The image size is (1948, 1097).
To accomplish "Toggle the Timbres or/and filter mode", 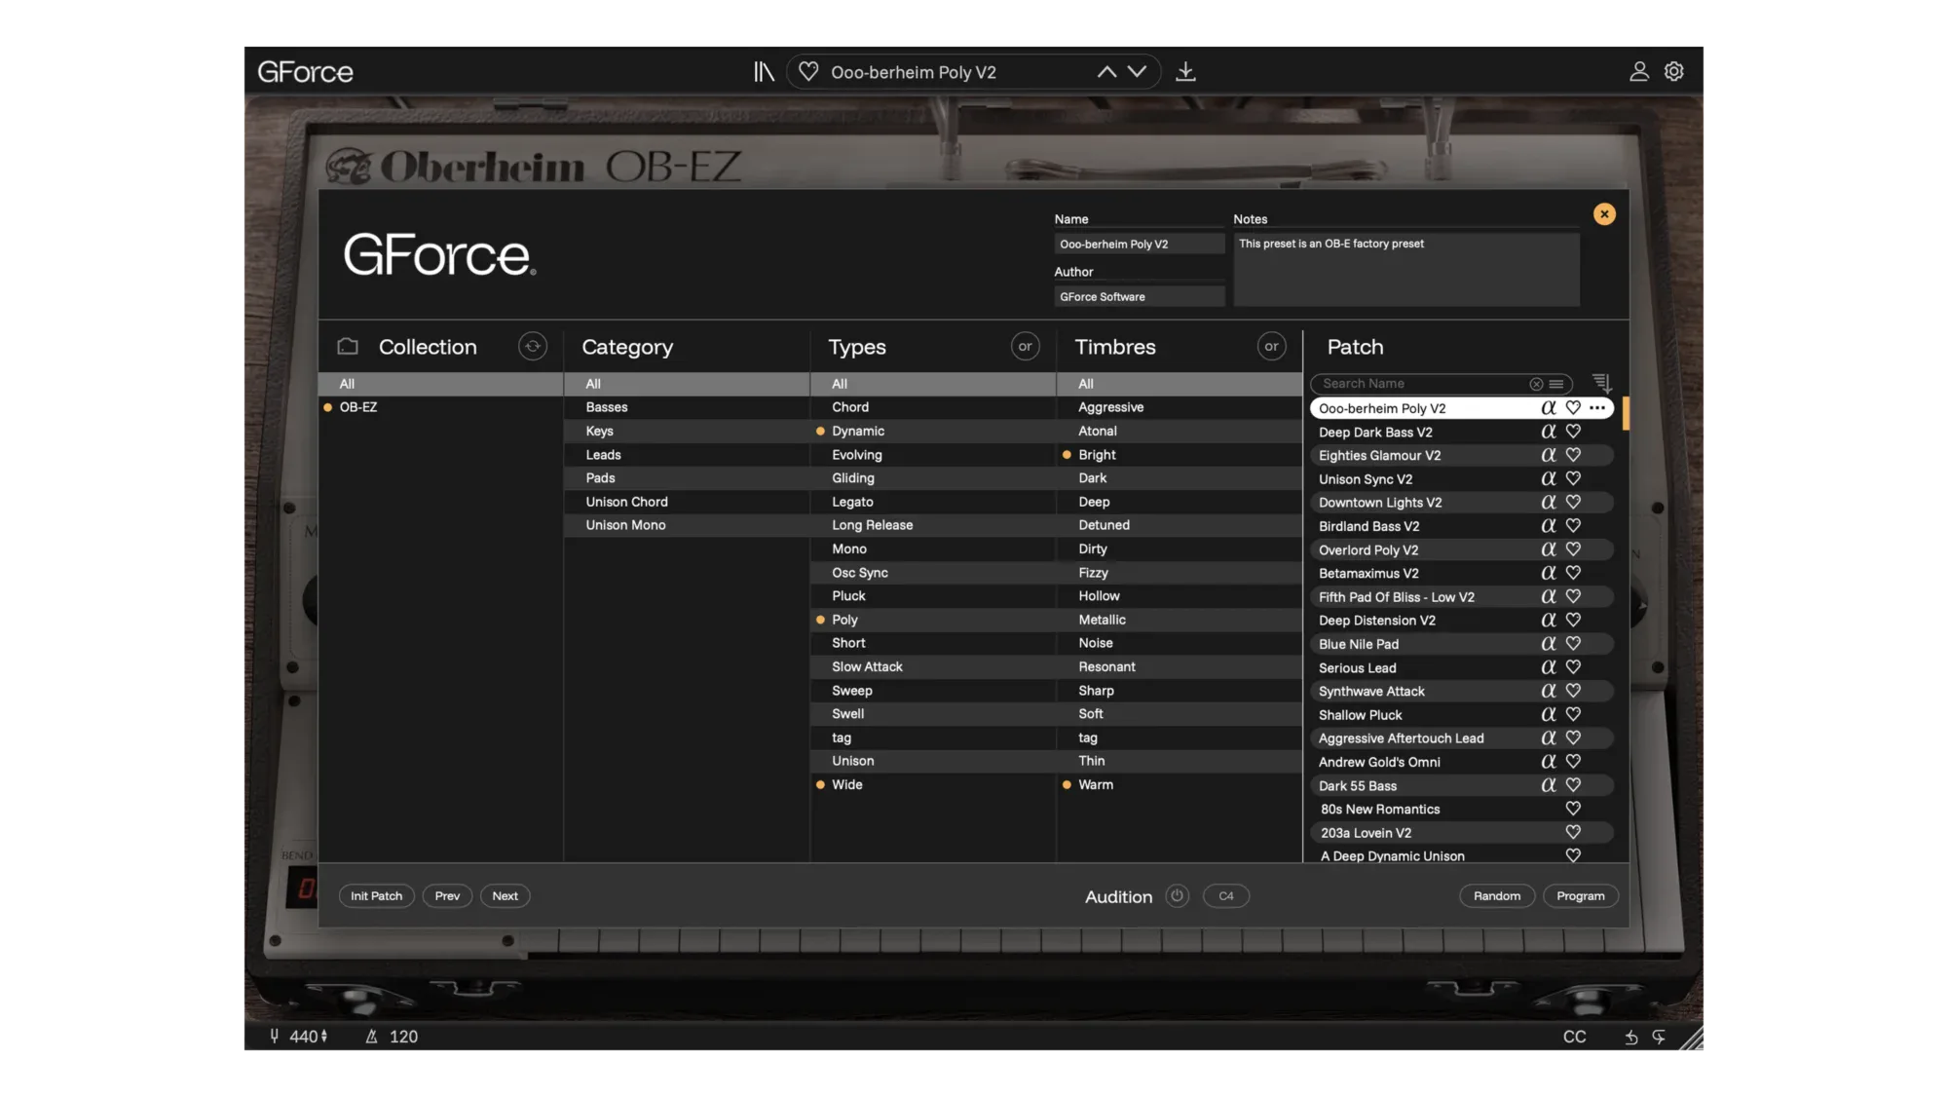I will [x=1272, y=347].
